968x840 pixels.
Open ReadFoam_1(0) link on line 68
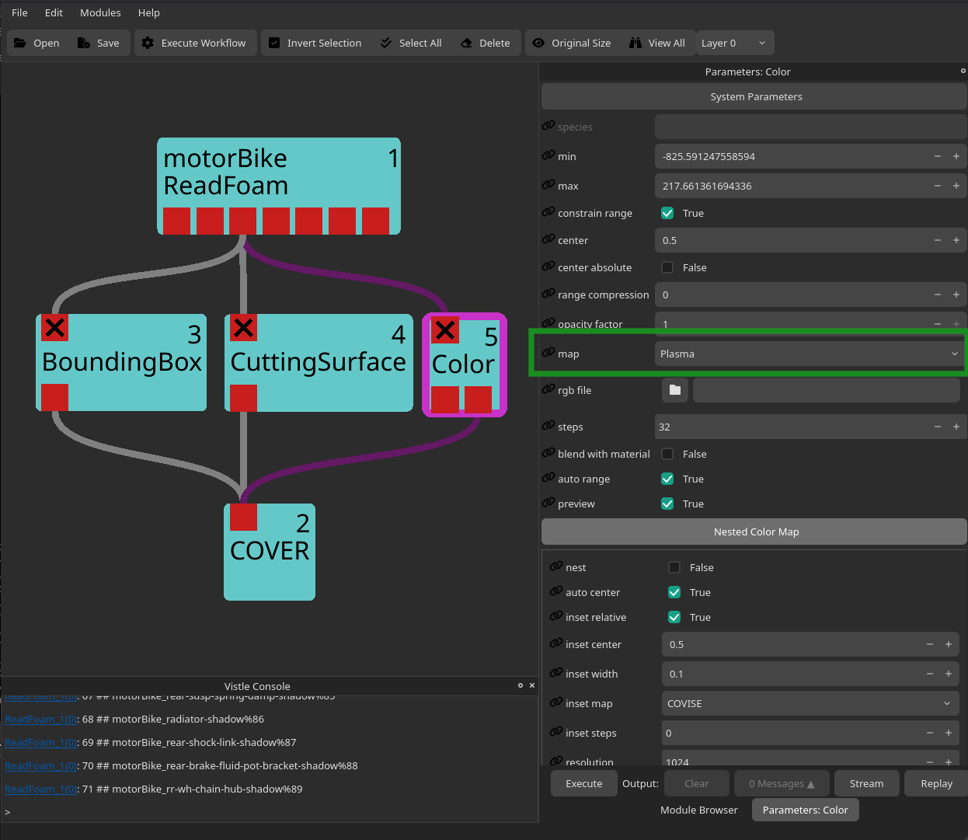(x=40, y=719)
